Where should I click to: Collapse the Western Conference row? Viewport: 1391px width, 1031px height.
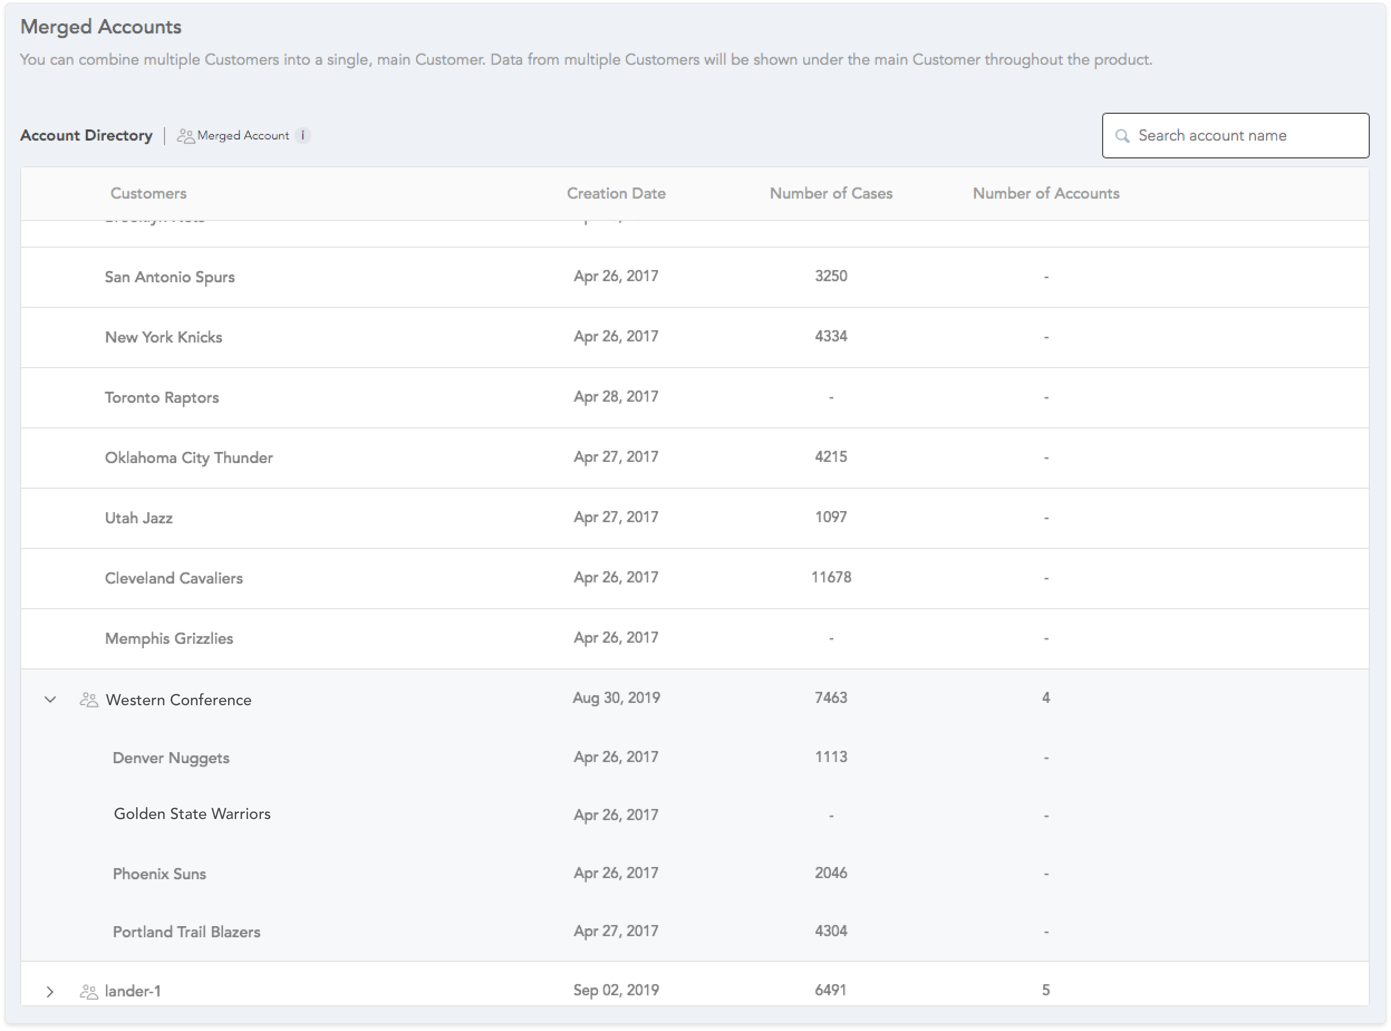(x=50, y=700)
